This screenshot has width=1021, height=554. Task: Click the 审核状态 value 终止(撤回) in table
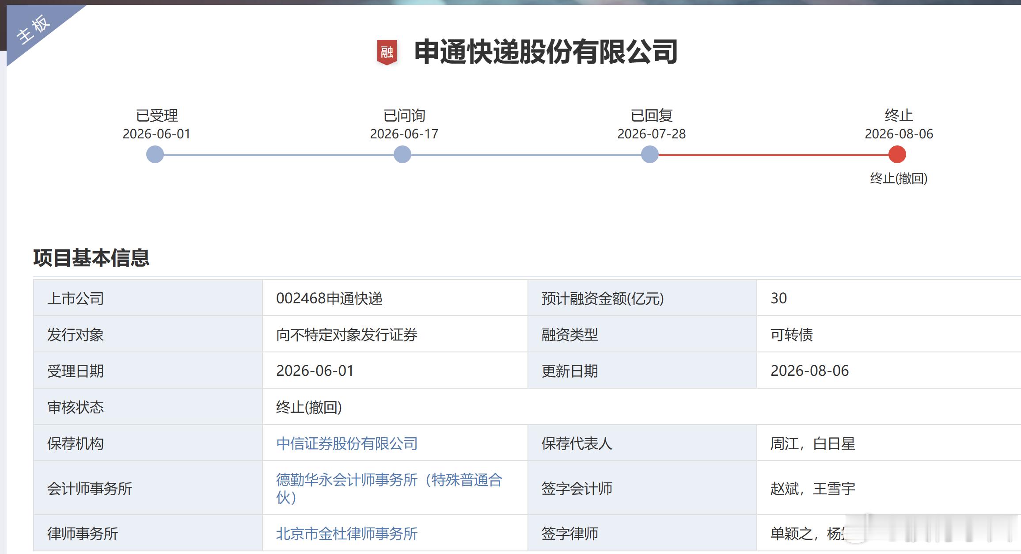[x=309, y=407]
